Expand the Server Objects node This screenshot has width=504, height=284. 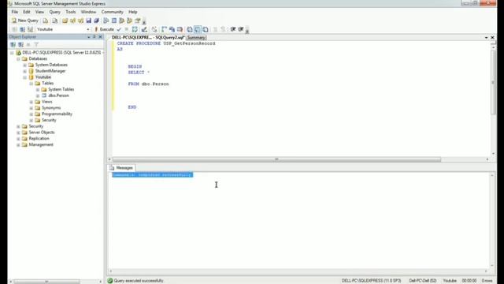pyautogui.click(x=18, y=133)
